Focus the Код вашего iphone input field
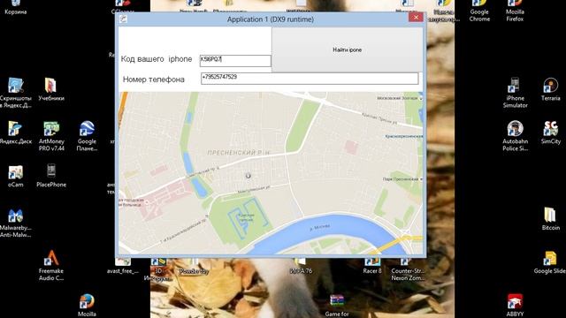 (235, 61)
